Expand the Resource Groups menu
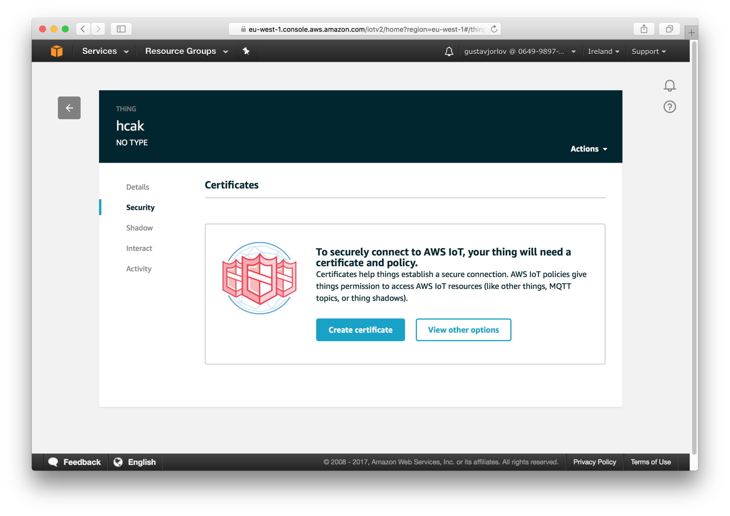730x516 pixels. coord(187,51)
